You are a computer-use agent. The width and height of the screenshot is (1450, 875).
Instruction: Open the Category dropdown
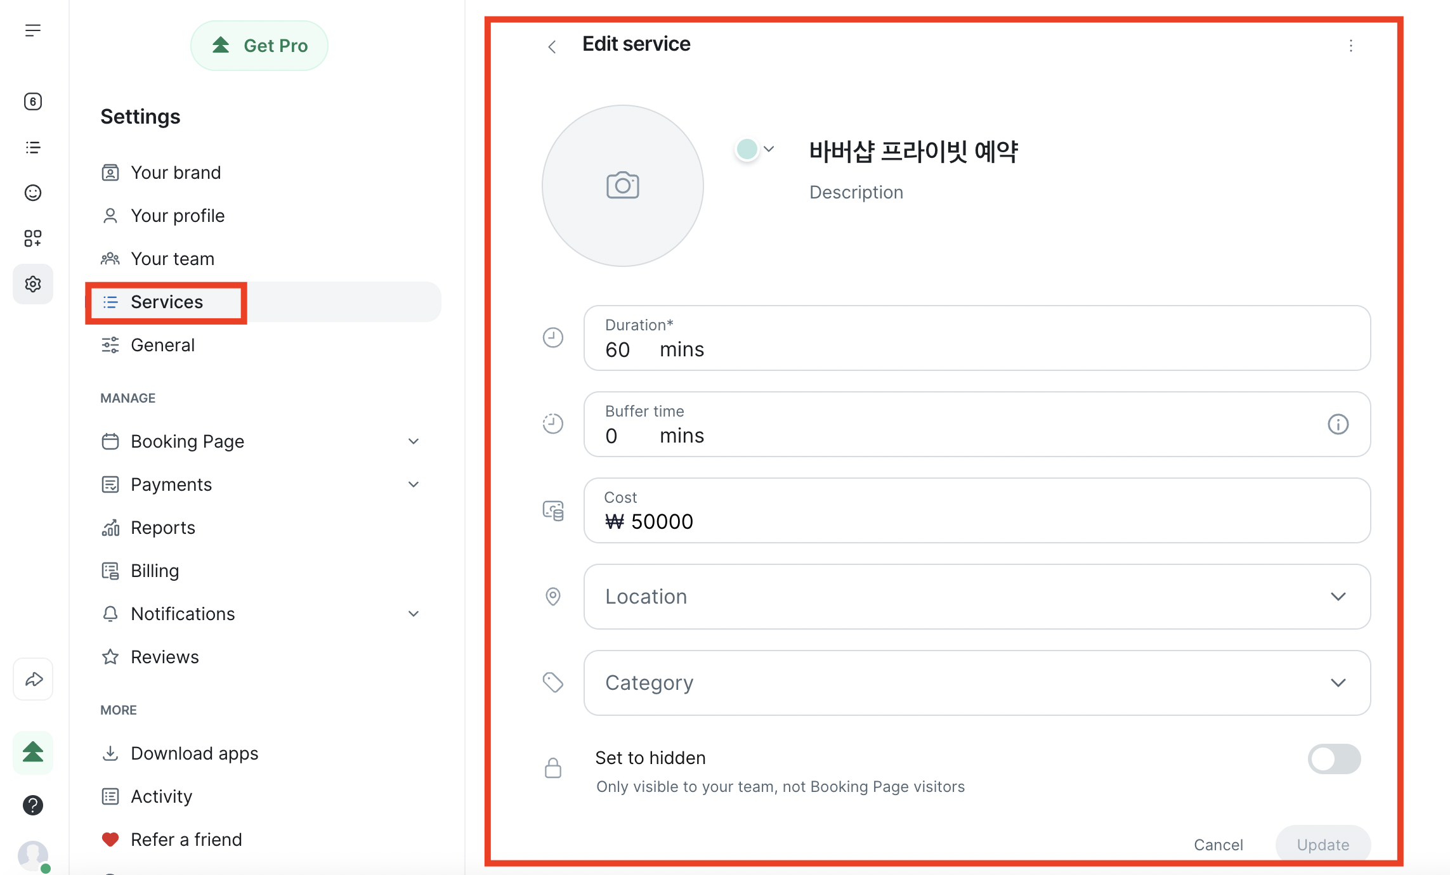point(977,683)
